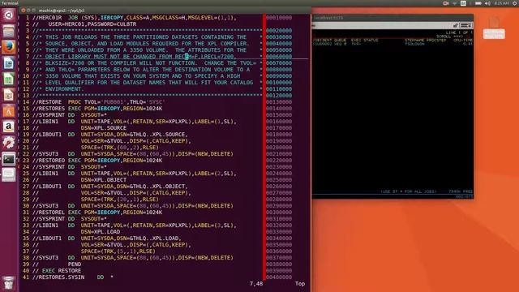Click the EXEC STATUS header in 3270

[364, 40]
